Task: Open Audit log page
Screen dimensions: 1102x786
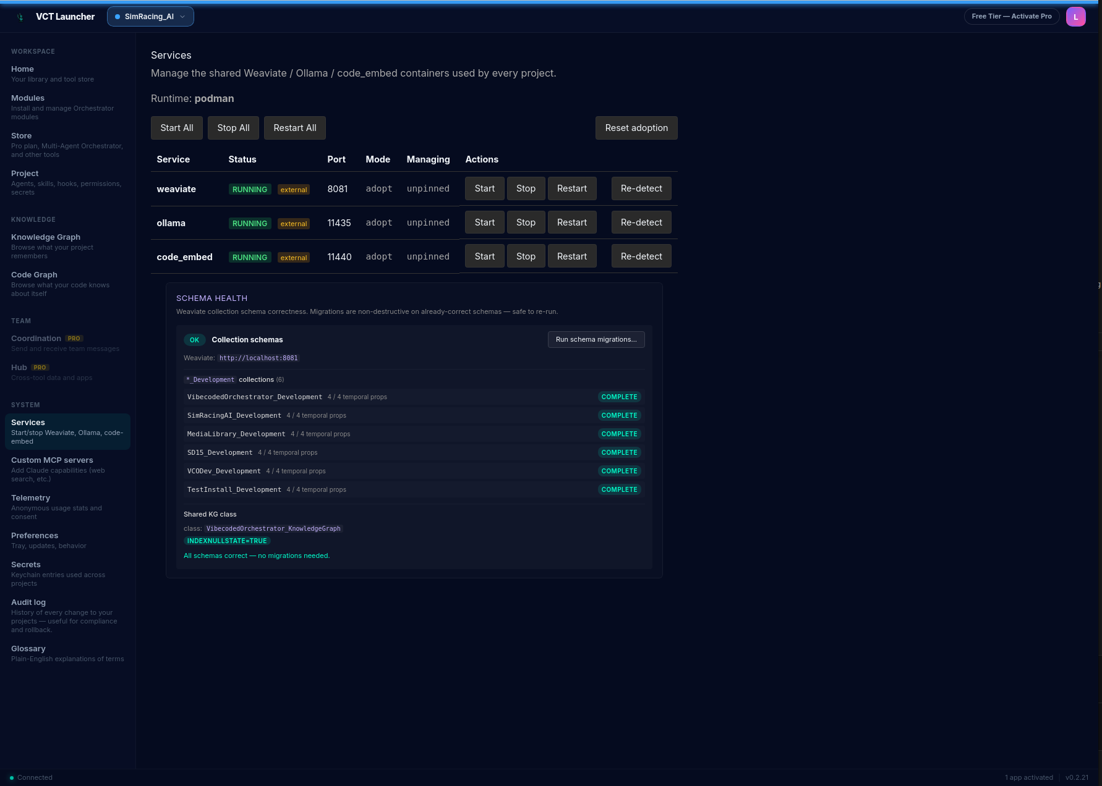Action: point(67,616)
